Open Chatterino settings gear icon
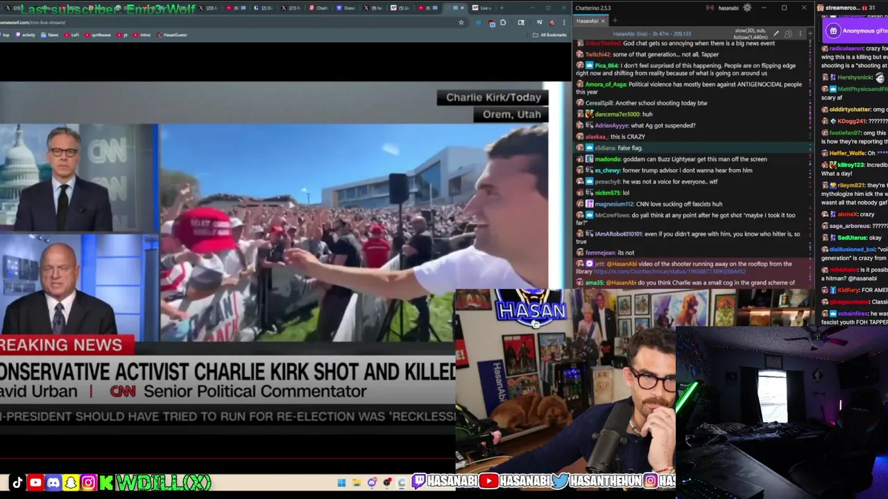Image resolution: width=888 pixels, height=499 pixels. tap(747, 8)
